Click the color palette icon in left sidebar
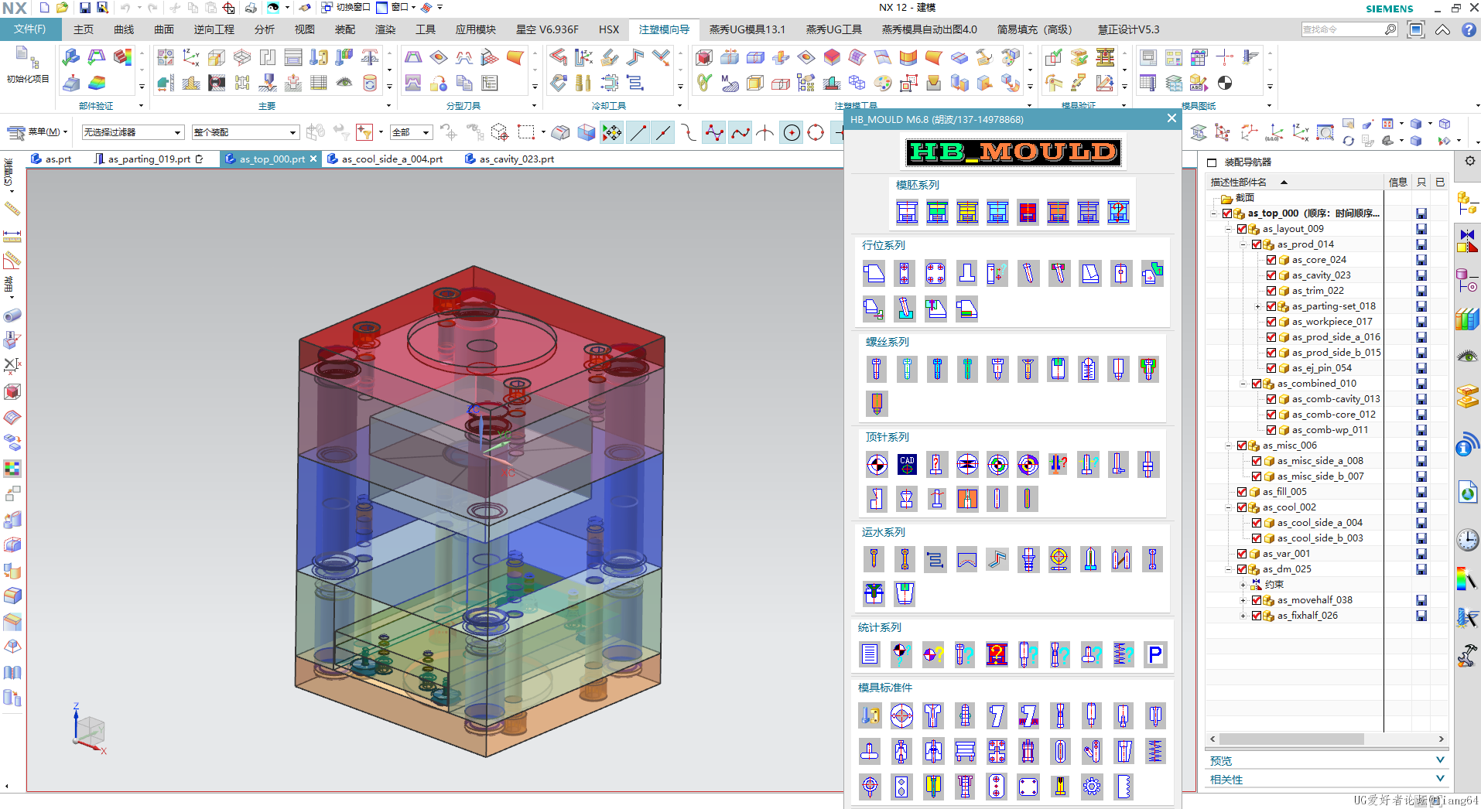 click(x=12, y=468)
